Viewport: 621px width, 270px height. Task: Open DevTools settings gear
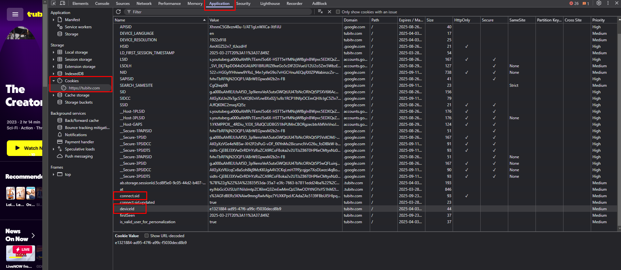tap(599, 3)
